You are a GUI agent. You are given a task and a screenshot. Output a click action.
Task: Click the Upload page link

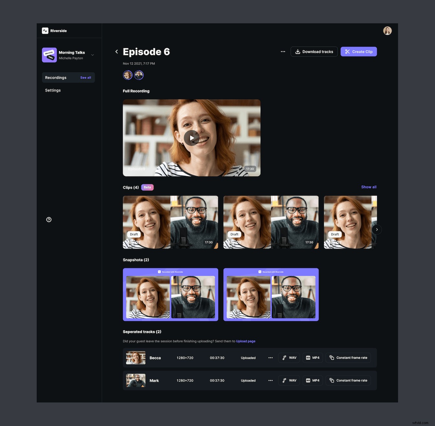tap(246, 341)
